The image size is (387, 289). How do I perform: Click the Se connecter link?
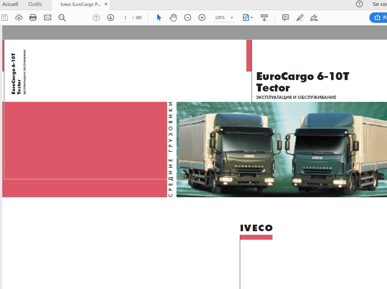tap(379, 4)
